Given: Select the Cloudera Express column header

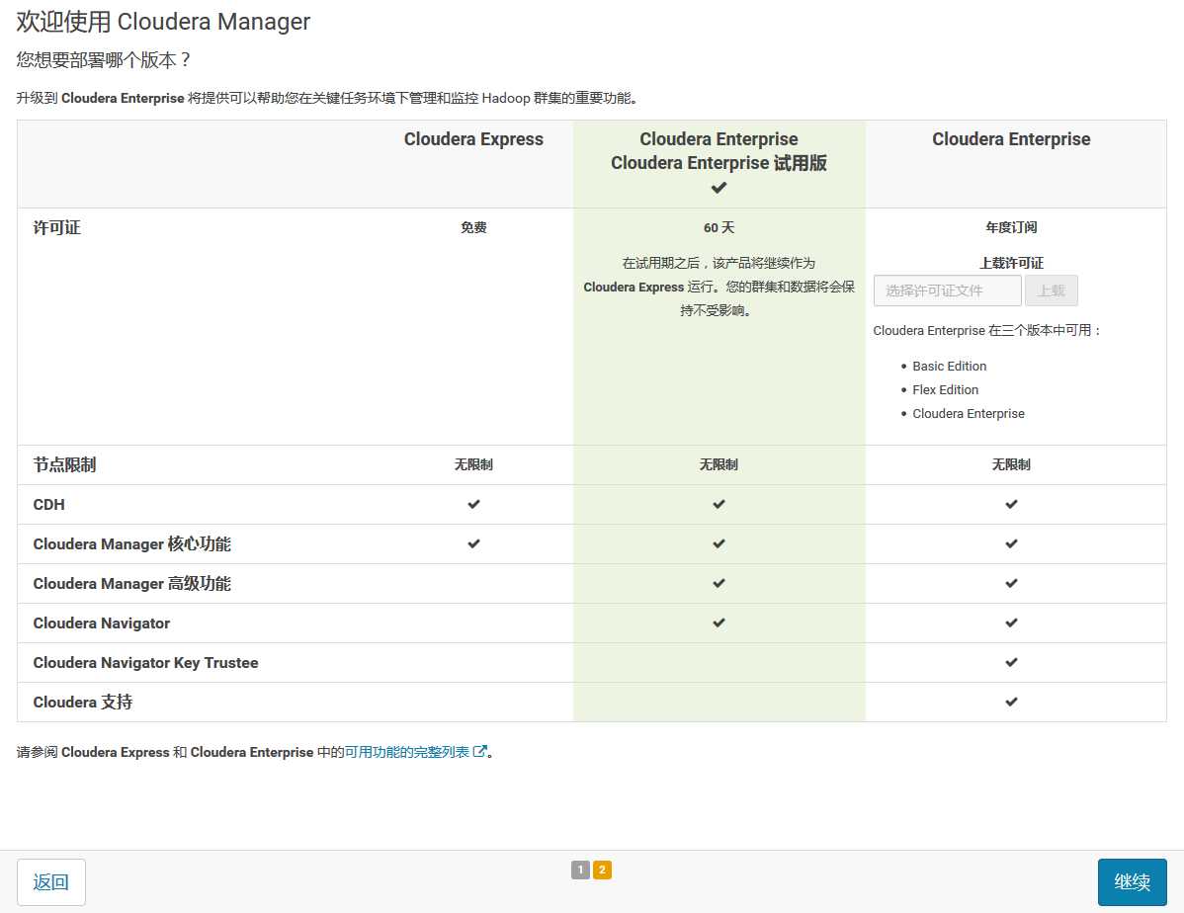Looking at the screenshot, I should 473,139.
